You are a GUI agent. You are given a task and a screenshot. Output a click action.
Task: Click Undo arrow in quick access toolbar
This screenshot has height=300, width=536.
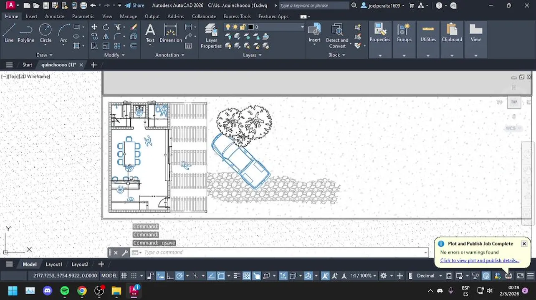93,5
